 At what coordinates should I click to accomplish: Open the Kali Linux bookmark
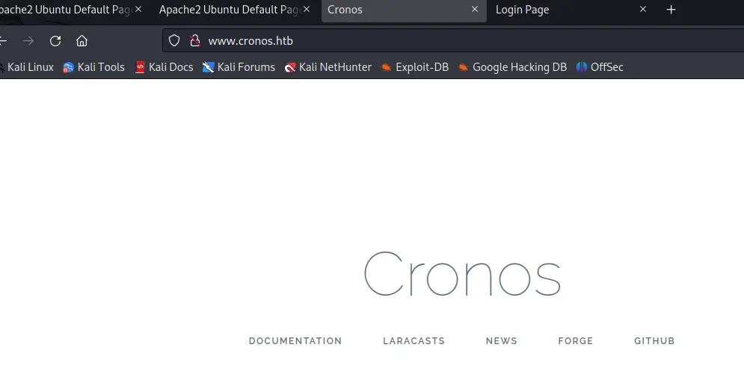coord(27,67)
